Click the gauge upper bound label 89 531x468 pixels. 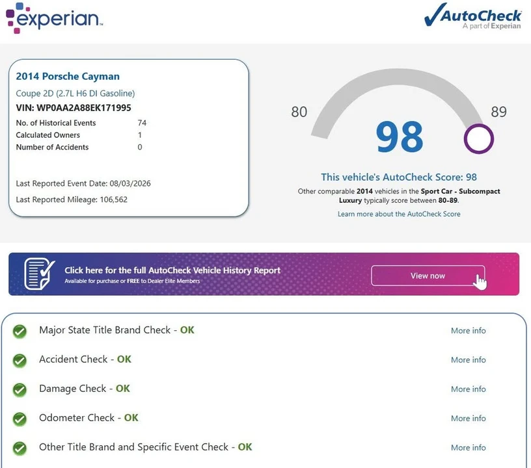coord(499,112)
